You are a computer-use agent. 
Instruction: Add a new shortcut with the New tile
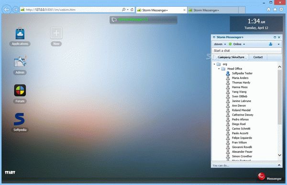click(x=56, y=33)
